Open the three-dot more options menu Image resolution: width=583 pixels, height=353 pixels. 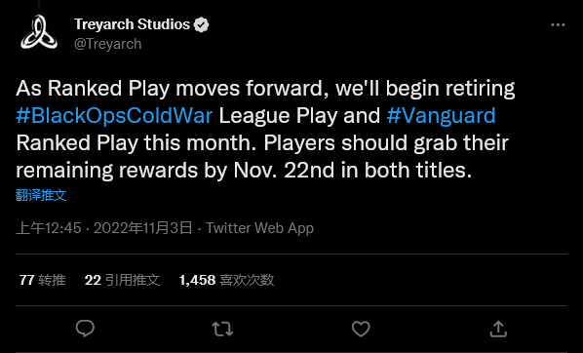pyautogui.click(x=558, y=25)
